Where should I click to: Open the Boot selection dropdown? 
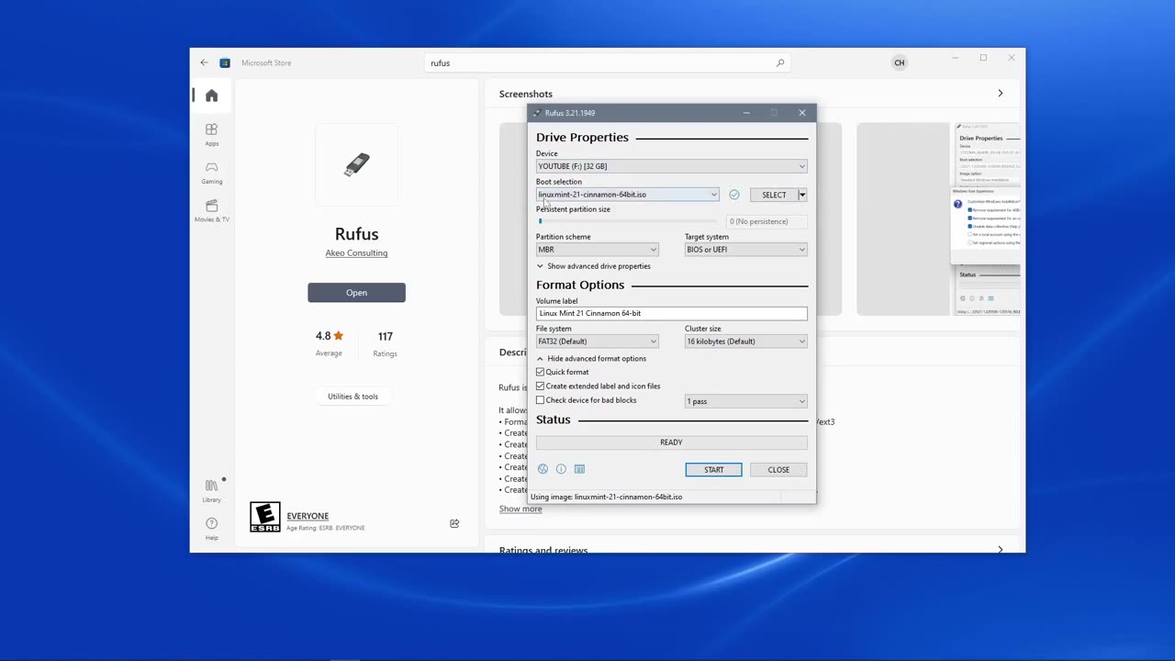pos(628,195)
